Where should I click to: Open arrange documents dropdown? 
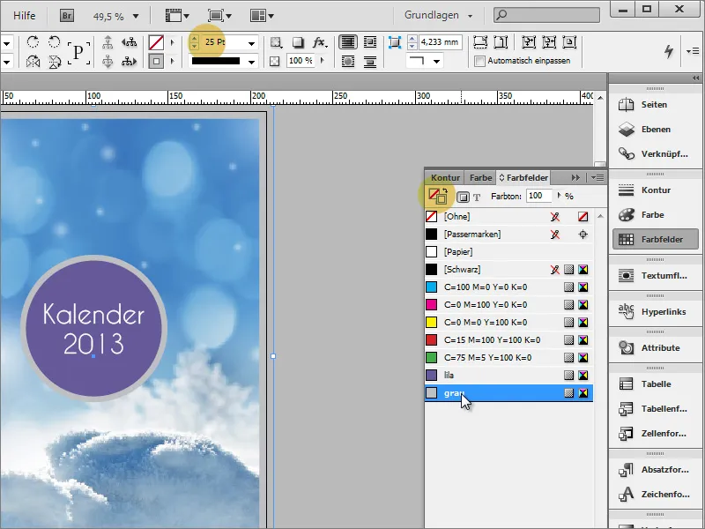pos(262,16)
